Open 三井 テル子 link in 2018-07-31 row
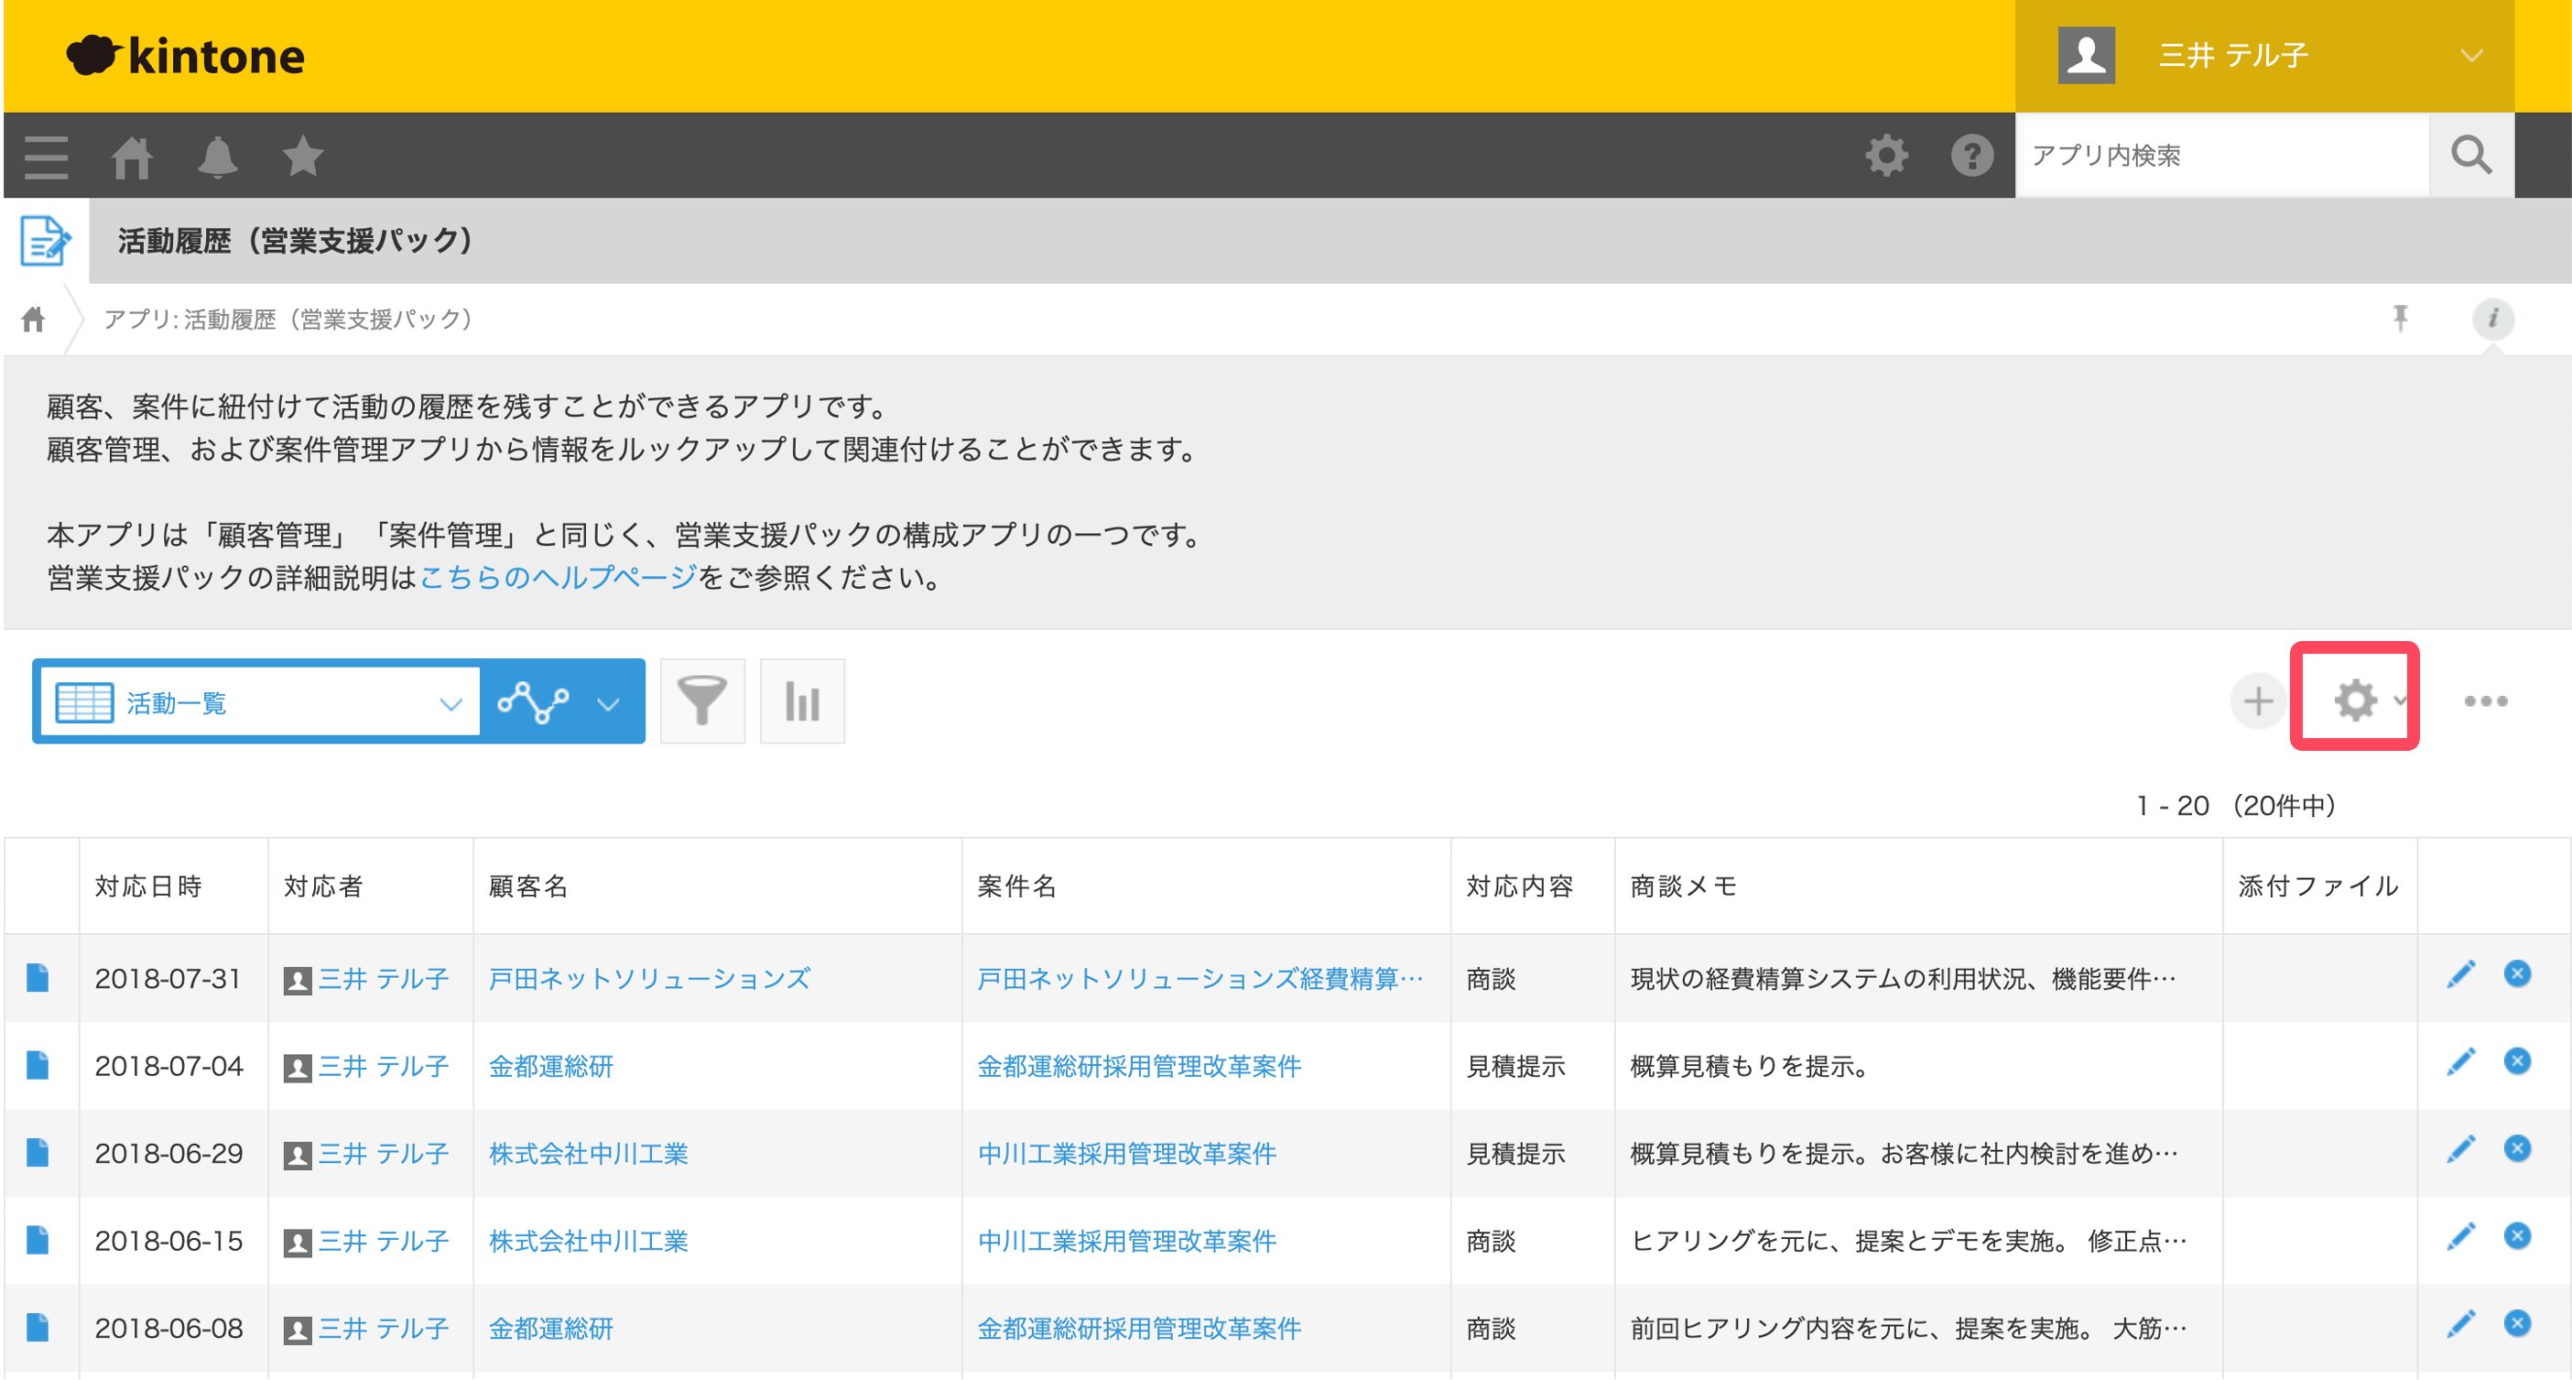Viewport: 2572px width, 1380px height. click(384, 979)
